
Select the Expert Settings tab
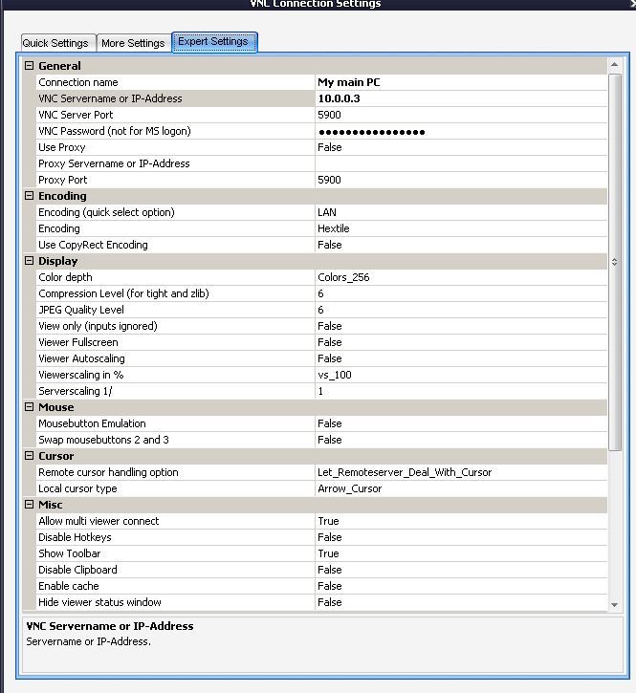tap(214, 41)
